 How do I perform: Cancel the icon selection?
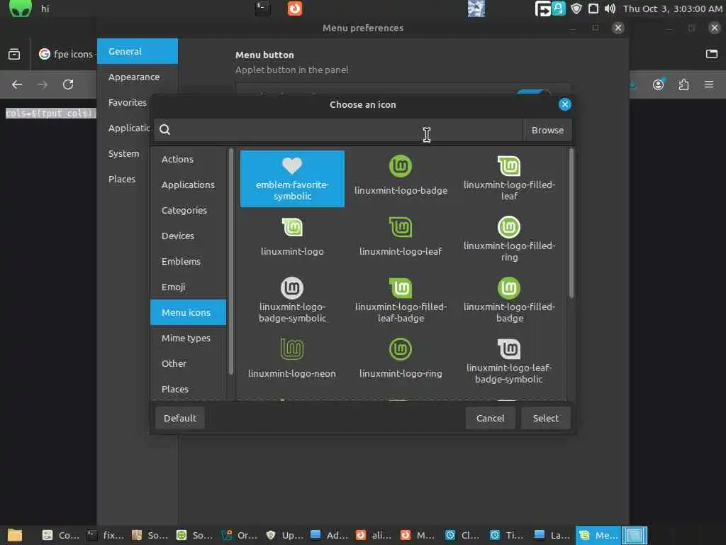(x=491, y=418)
